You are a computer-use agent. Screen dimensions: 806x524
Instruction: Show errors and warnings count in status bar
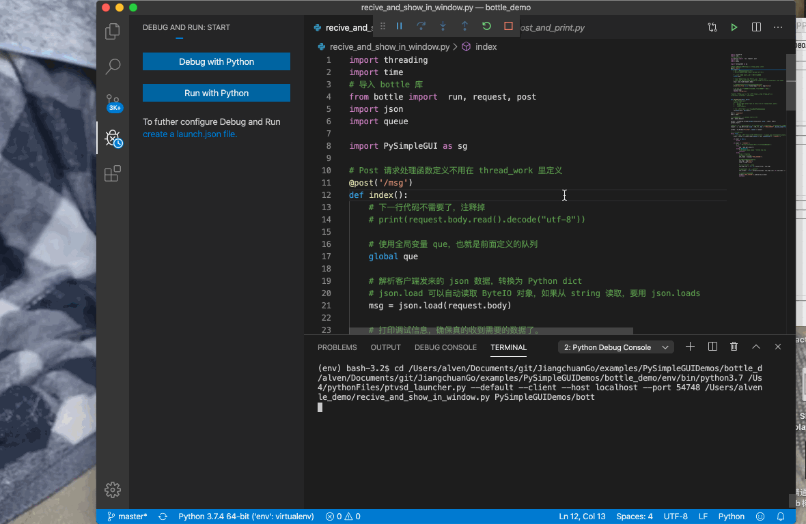click(x=343, y=516)
